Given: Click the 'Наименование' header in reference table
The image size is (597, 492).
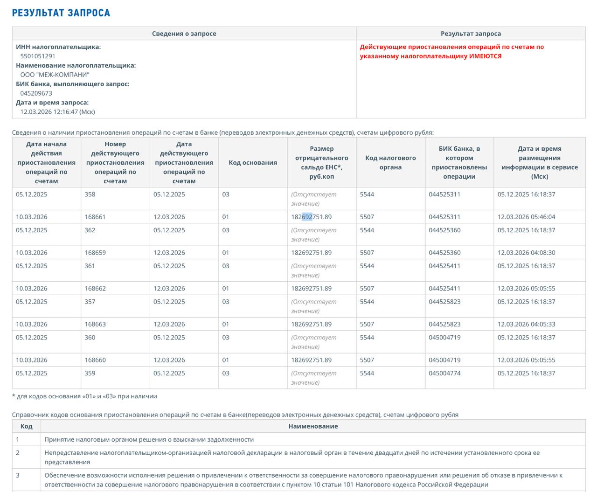Looking at the screenshot, I should coord(313,426).
